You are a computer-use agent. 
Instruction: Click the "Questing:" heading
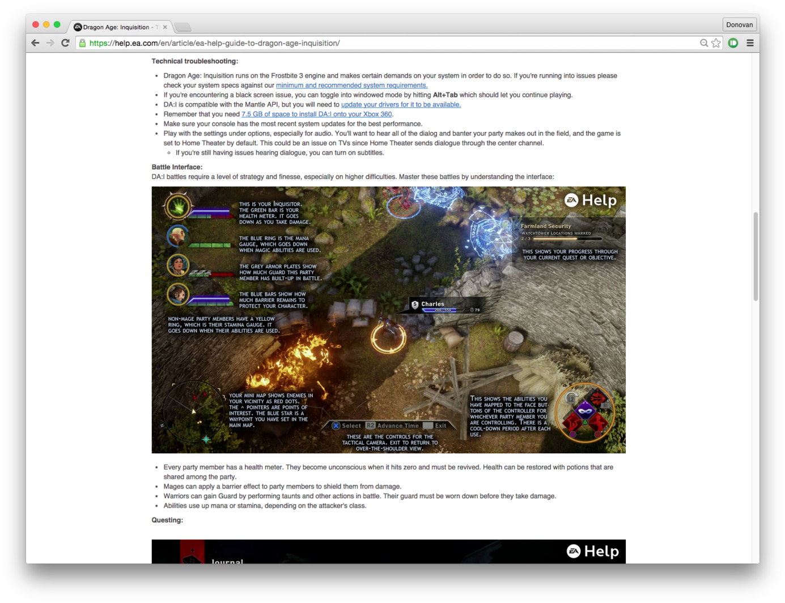pos(167,520)
